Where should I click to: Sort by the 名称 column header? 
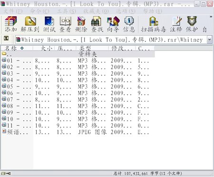click(17, 48)
